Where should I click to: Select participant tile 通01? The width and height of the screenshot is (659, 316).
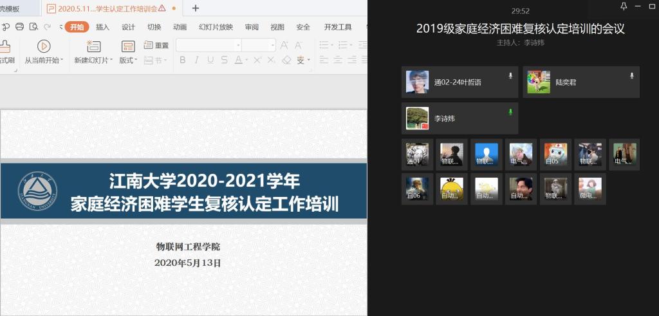[417, 154]
